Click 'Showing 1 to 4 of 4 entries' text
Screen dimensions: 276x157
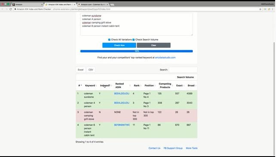(89, 142)
